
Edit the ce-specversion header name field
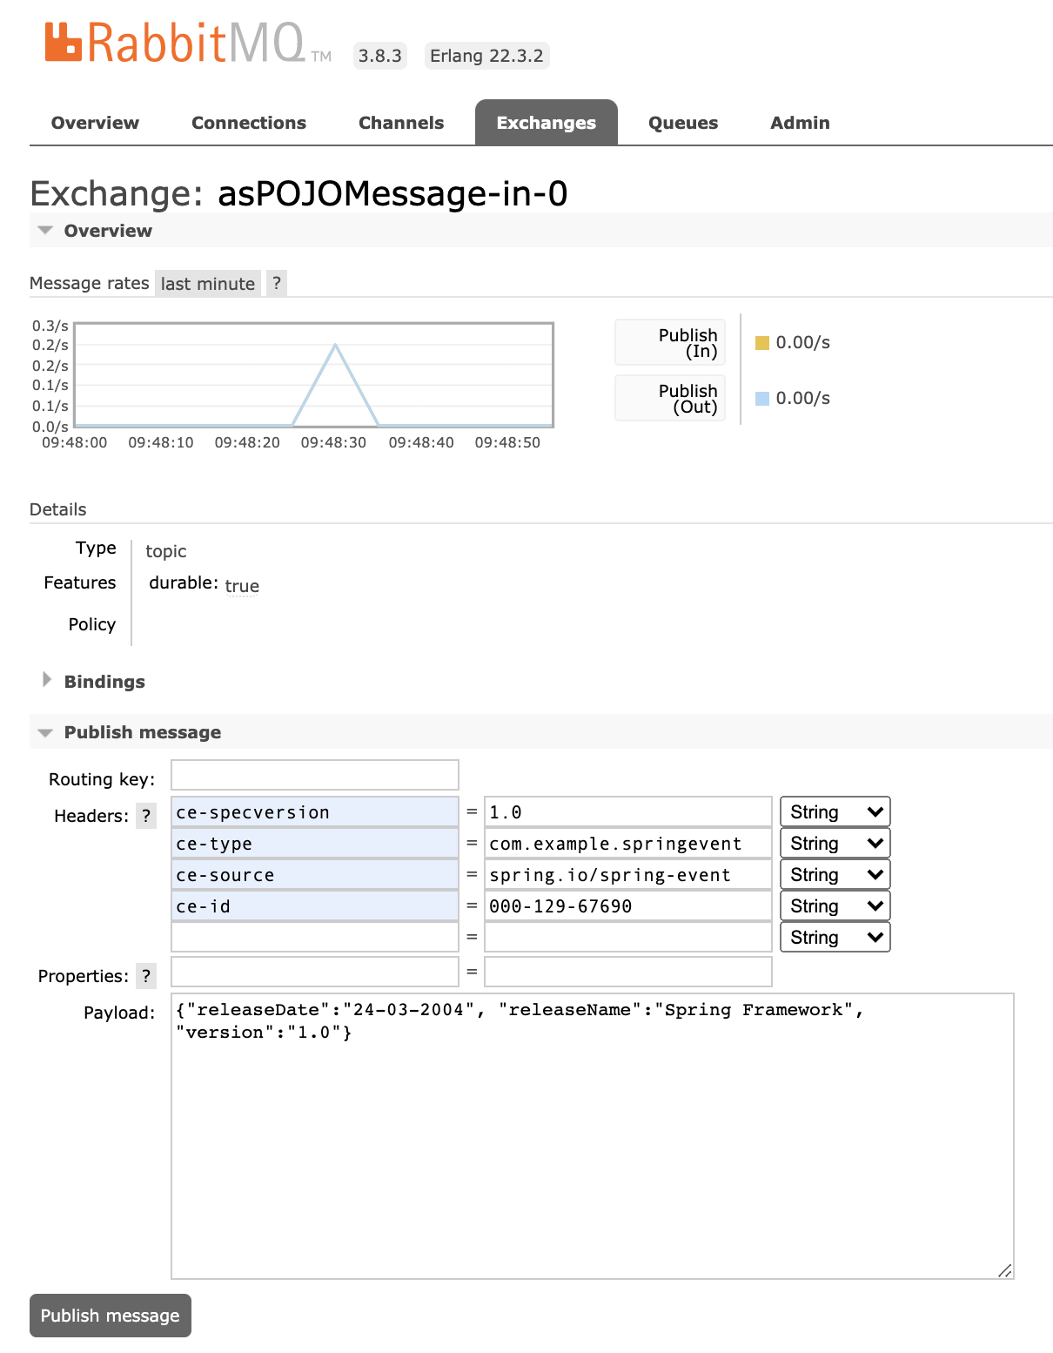coord(315,811)
